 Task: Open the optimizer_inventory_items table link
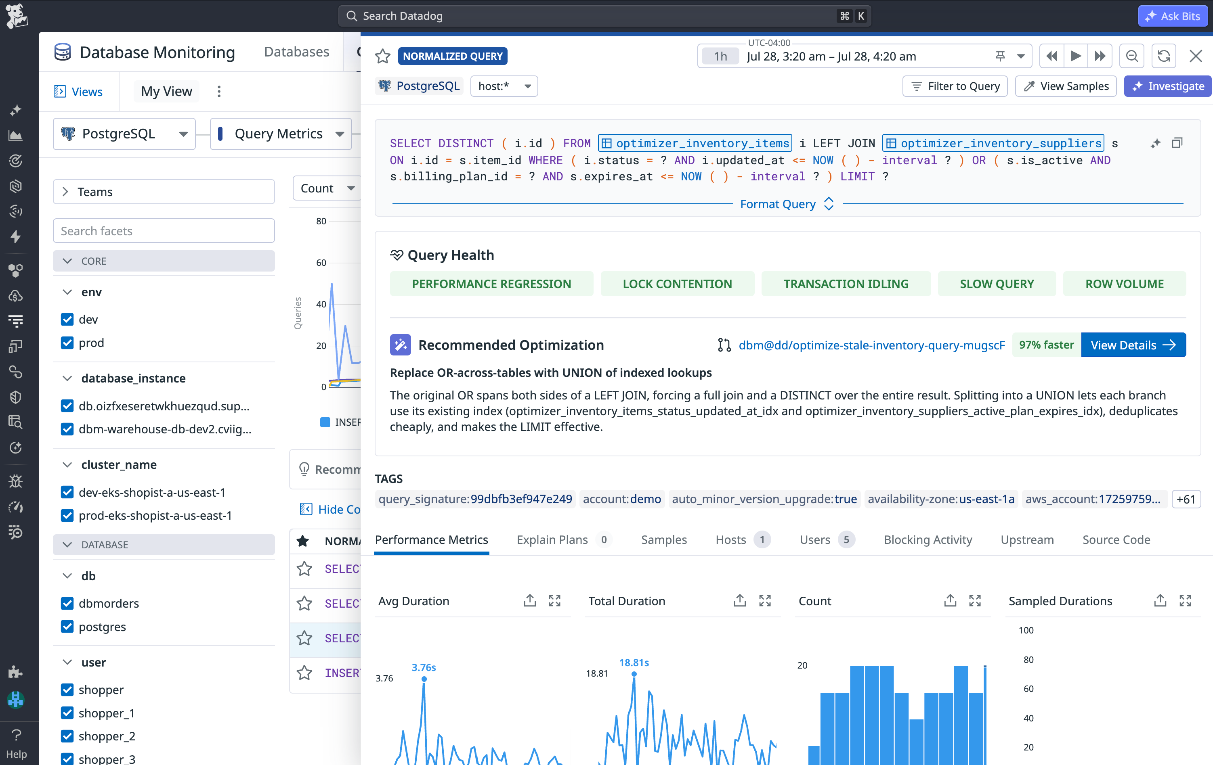click(x=695, y=143)
